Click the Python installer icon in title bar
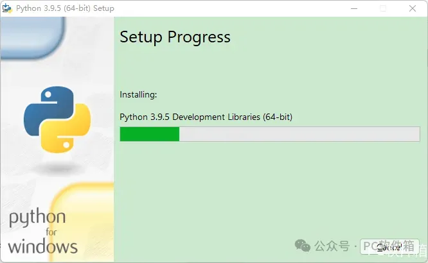Image resolution: width=428 pixels, height=263 pixels. [x=8, y=8]
